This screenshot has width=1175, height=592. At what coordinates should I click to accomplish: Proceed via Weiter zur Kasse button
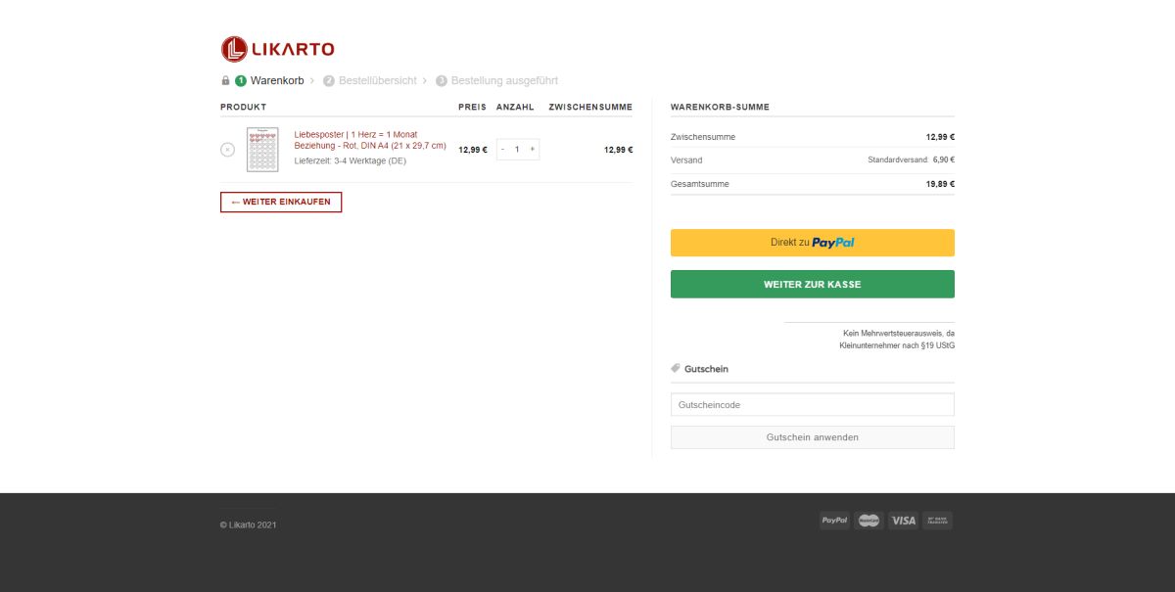tap(813, 284)
